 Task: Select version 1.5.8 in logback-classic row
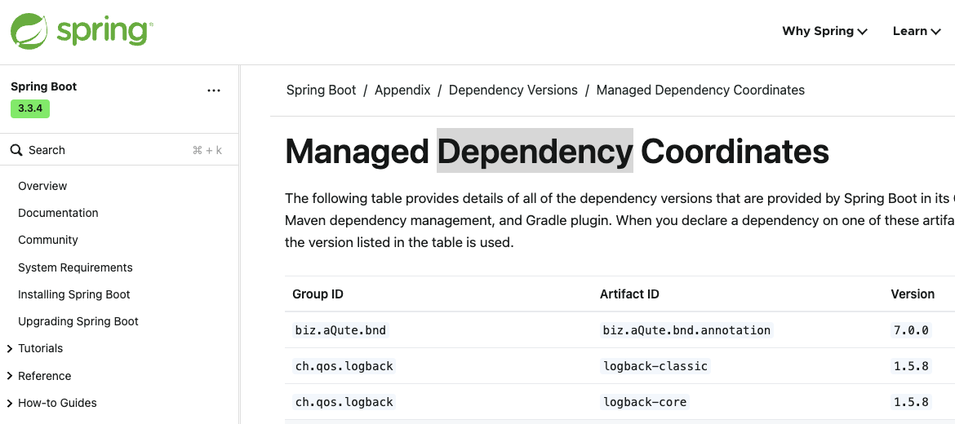[x=911, y=366]
